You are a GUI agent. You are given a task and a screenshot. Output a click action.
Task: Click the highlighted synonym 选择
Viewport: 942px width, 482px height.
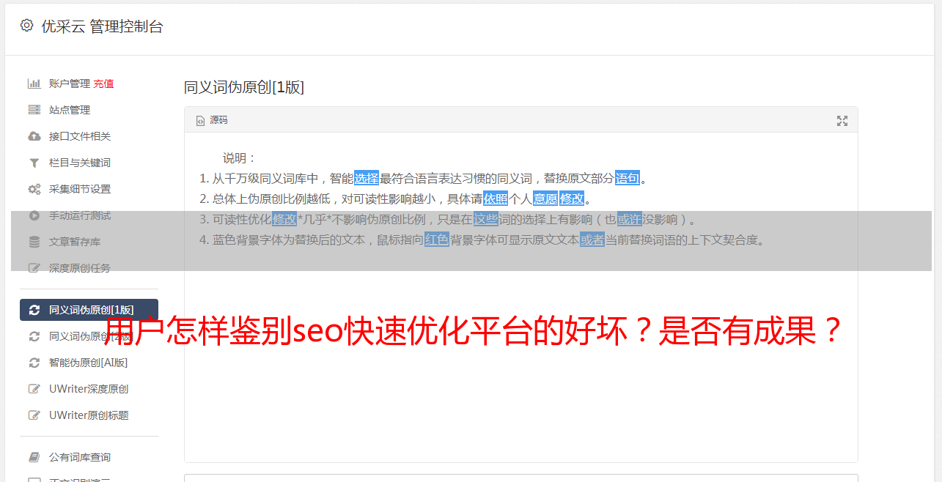367,178
